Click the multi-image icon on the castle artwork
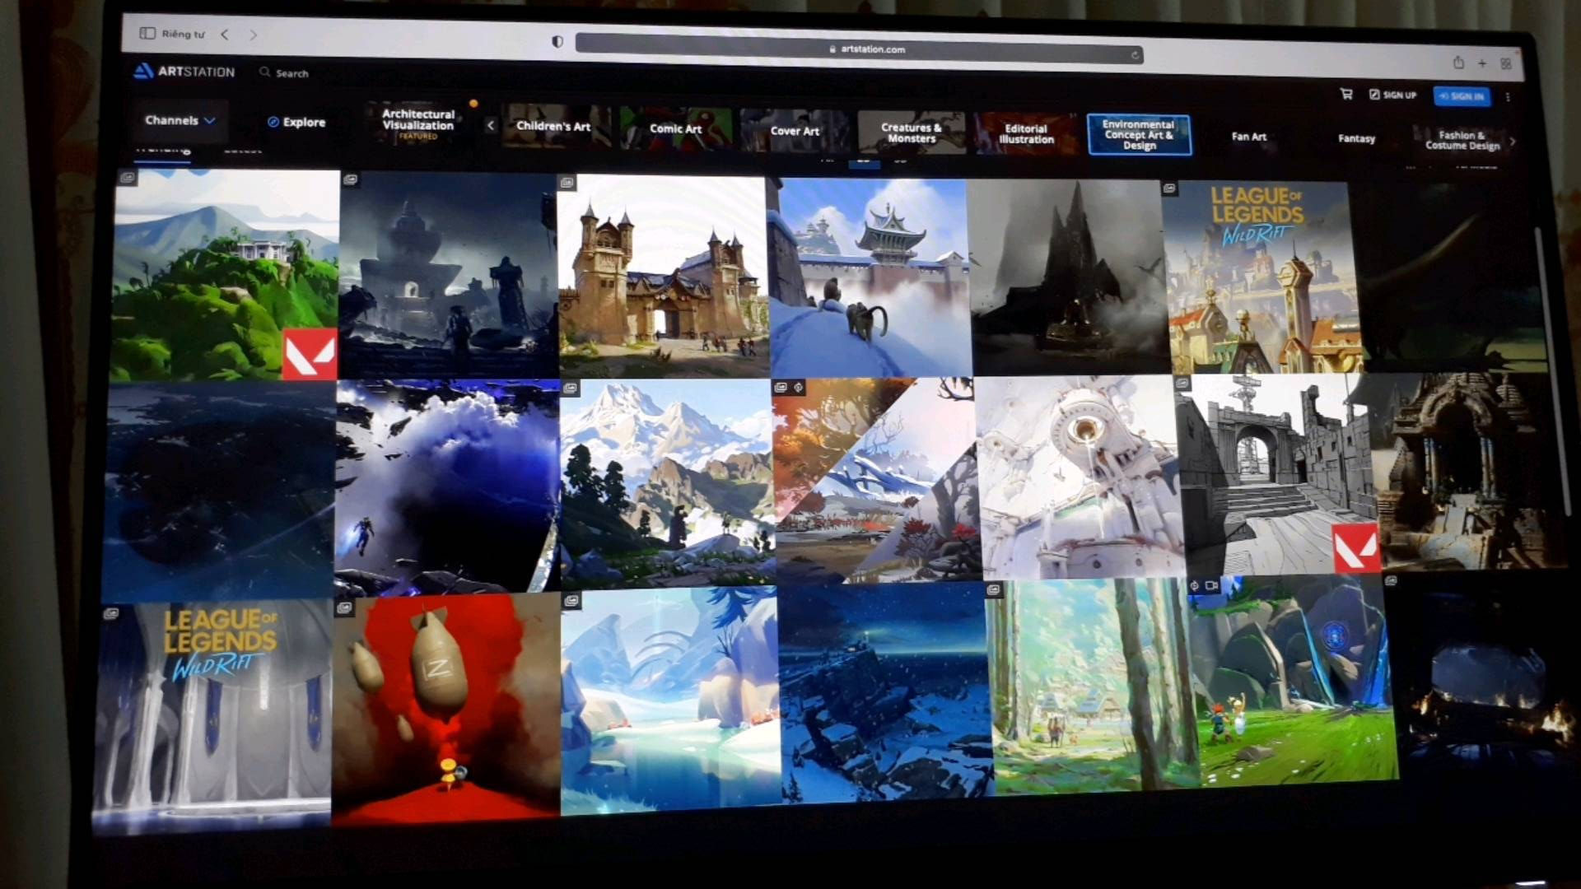This screenshot has height=889, width=1581. pyautogui.click(x=567, y=183)
